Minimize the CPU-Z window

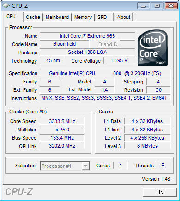(x=143, y=6)
